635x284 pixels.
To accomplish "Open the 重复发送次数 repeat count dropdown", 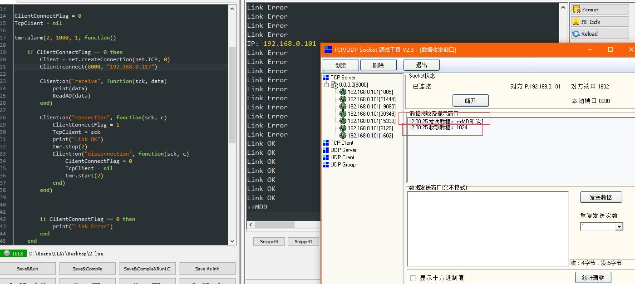I will [619, 226].
